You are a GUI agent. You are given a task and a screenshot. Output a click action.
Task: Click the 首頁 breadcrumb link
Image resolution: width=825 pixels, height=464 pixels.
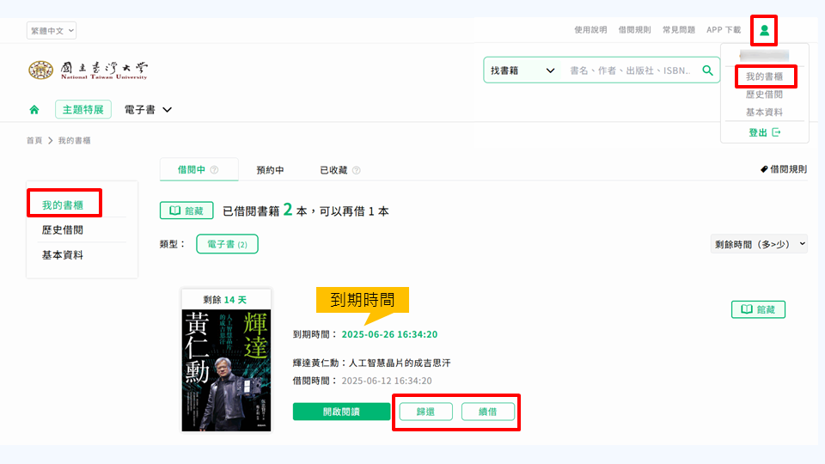click(x=34, y=140)
